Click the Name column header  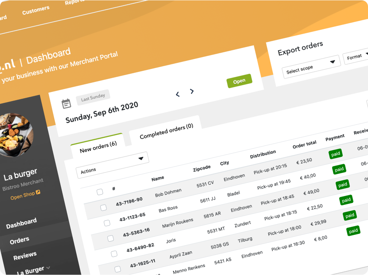tap(158, 179)
